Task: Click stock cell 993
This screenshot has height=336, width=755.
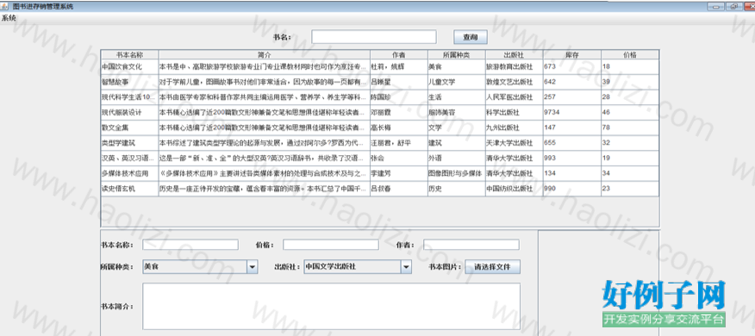Action: pyautogui.click(x=572, y=159)
